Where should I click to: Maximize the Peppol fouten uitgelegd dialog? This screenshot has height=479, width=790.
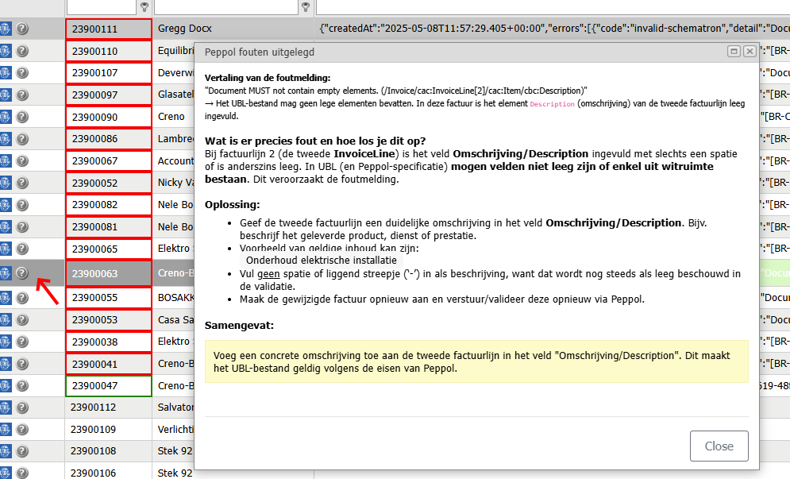coord(734,52)
